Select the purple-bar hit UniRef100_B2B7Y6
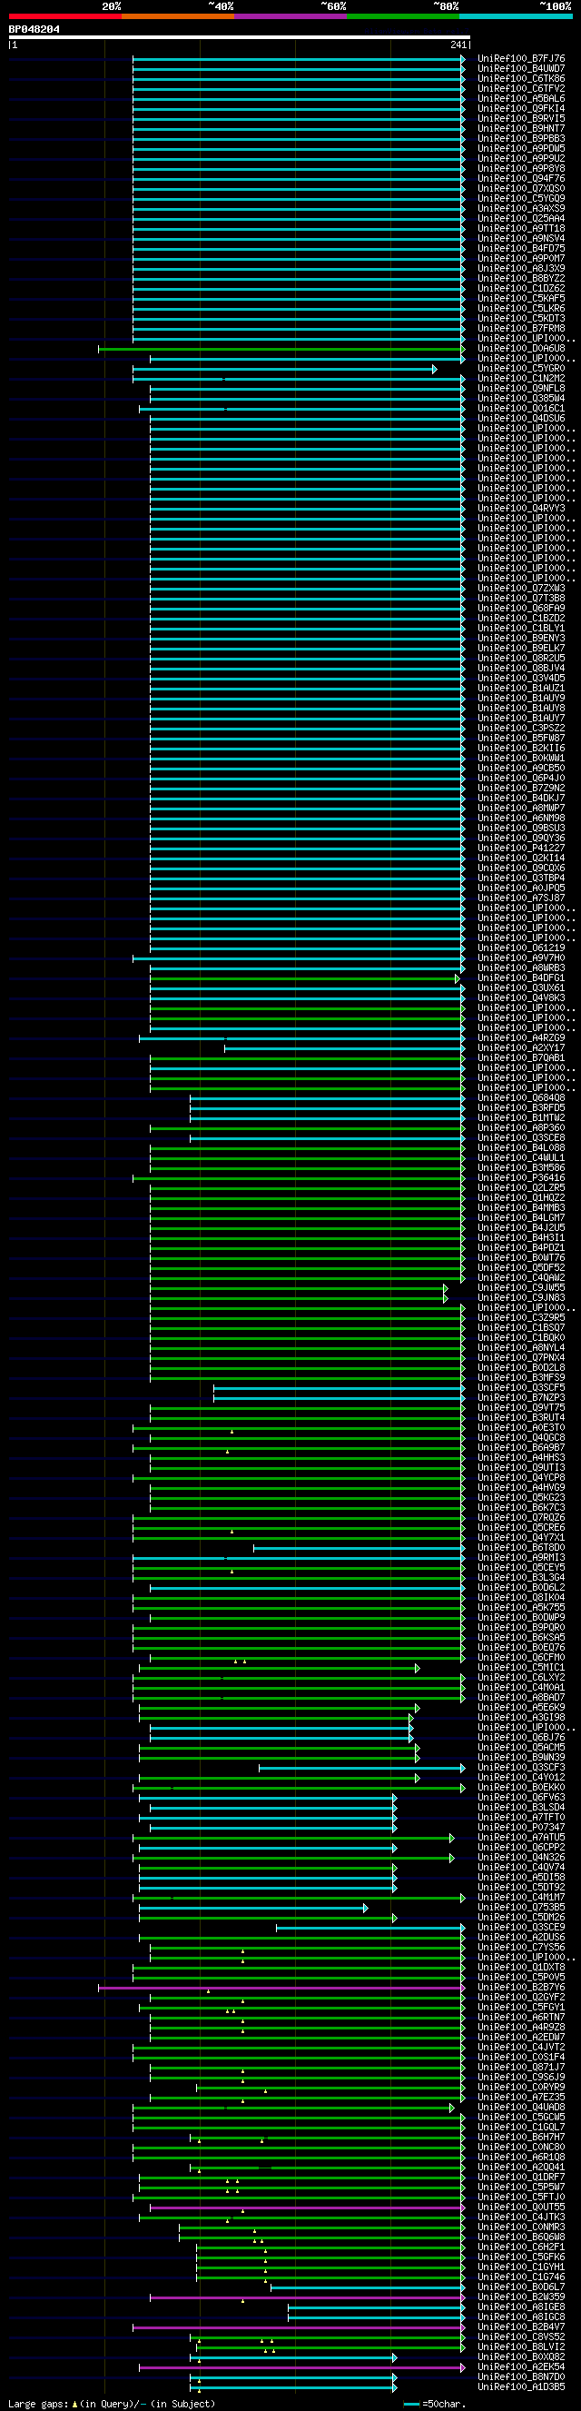Image resolution: width=581 pixels, height=2411 pixels. coord(521,1987)
